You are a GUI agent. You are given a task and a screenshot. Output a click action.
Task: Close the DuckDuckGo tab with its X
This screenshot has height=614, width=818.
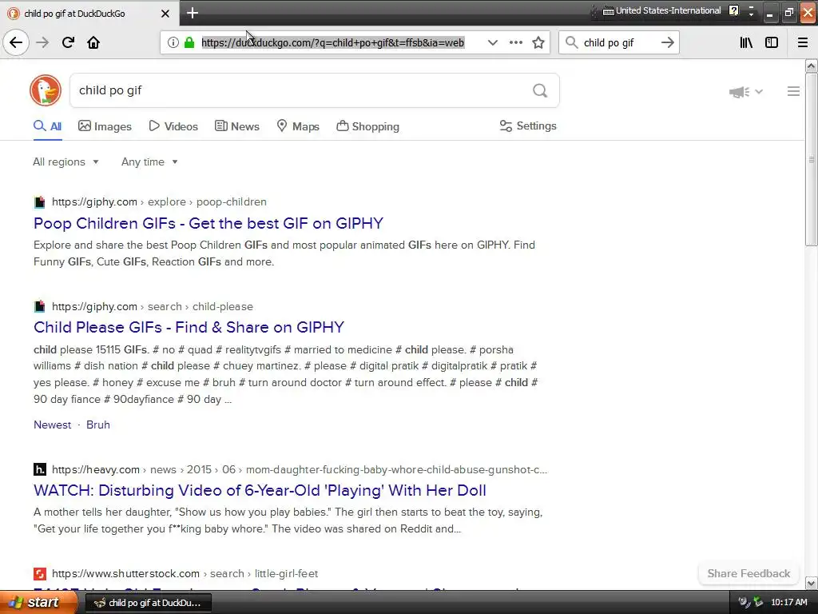pyautogui.click(x=165, y=14)
